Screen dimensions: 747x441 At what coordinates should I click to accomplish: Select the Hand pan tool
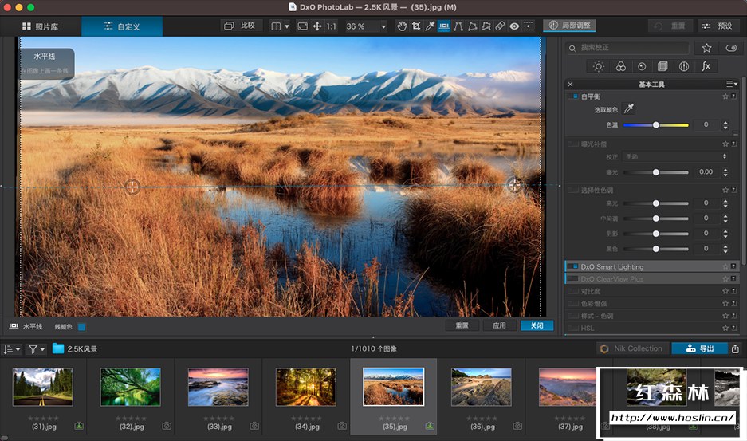pos(402,26)
